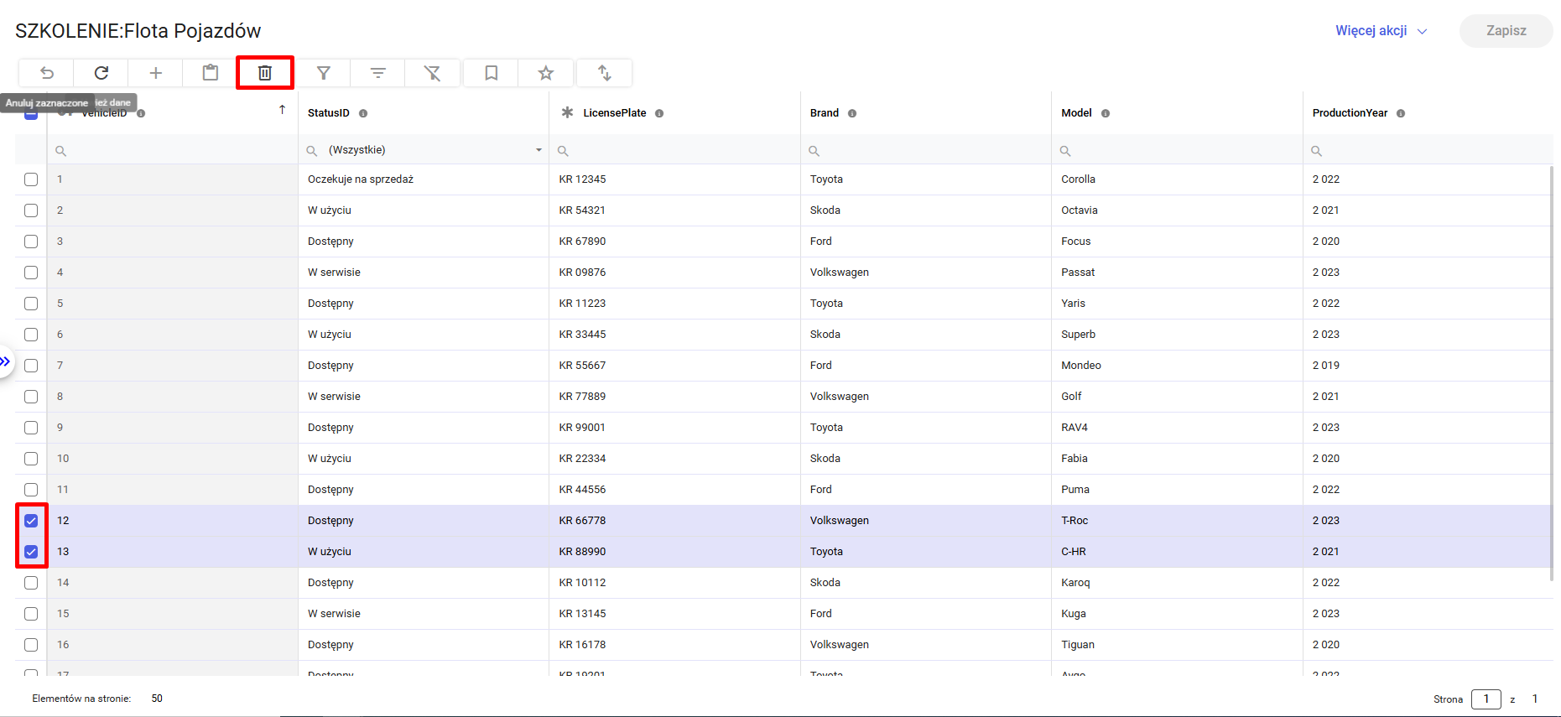
Task: Expand the Więcej akcji dropdown menu
Action: click(1381, 31)
